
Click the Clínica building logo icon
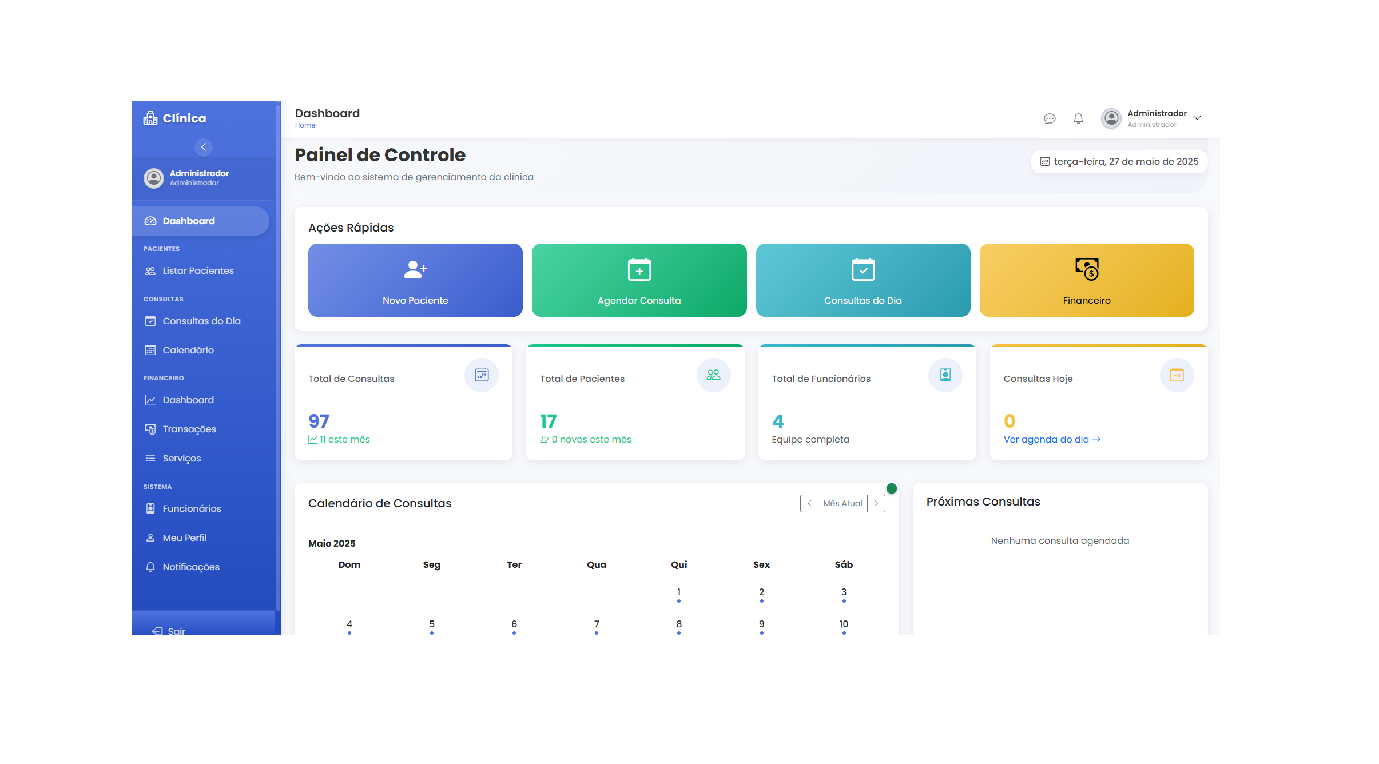pyautogui.click(x=150, y=118)
